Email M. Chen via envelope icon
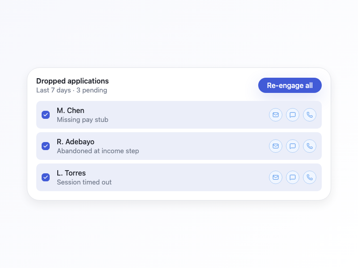 pos(276,115)
